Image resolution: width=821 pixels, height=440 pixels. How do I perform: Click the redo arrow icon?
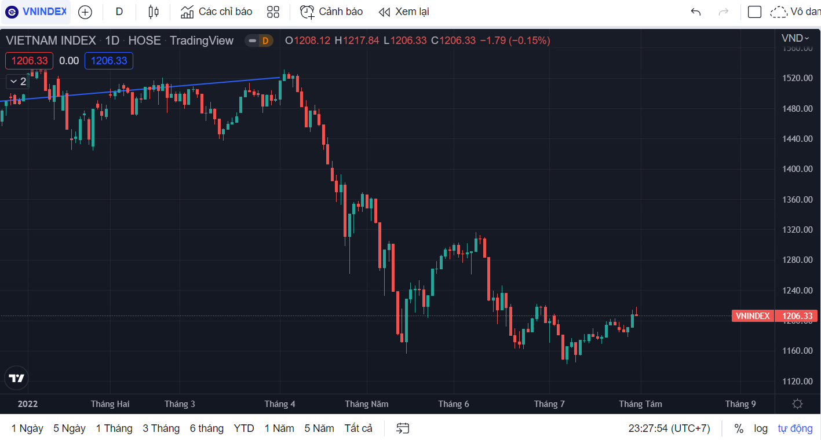click(723, 12)
